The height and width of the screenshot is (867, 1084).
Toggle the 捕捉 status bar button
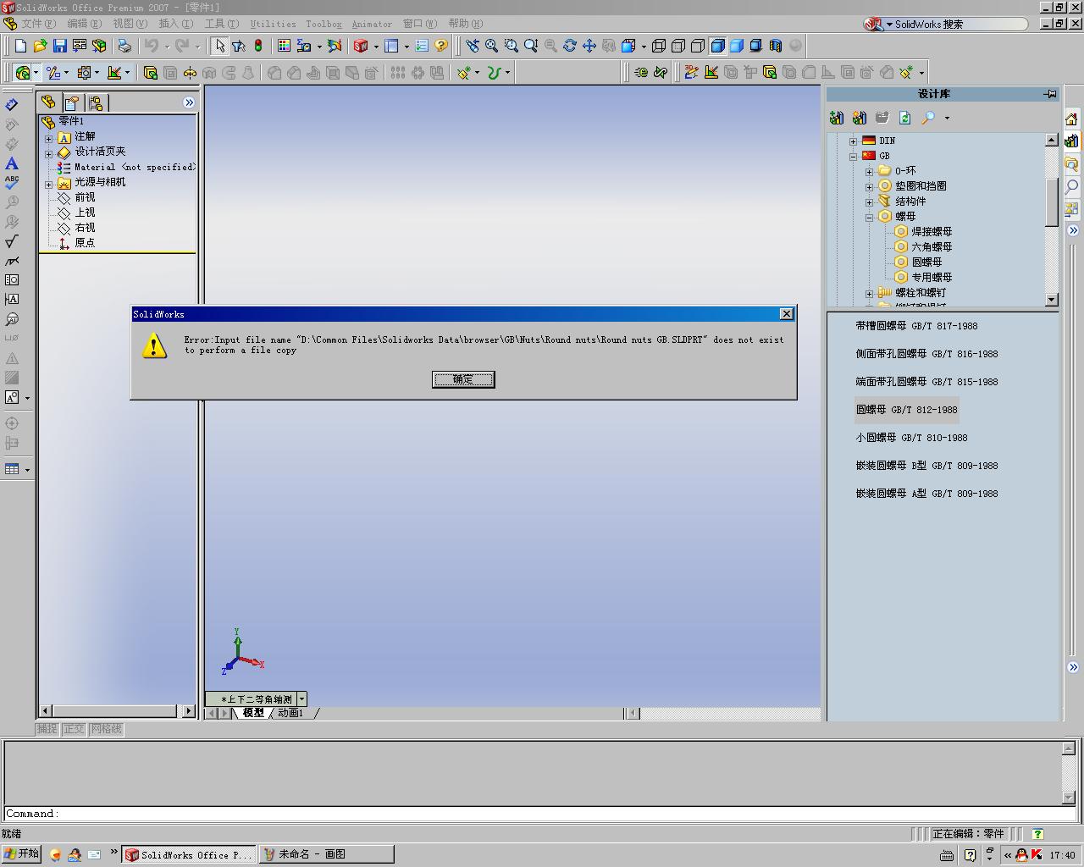pyautogui.click(x=47, y=729)
